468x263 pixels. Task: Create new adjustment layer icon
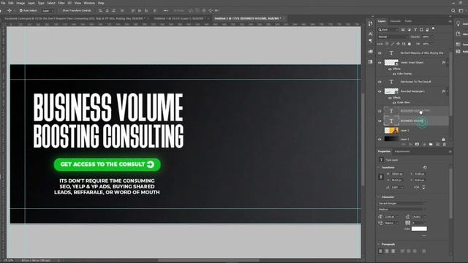tap(424, 145)
